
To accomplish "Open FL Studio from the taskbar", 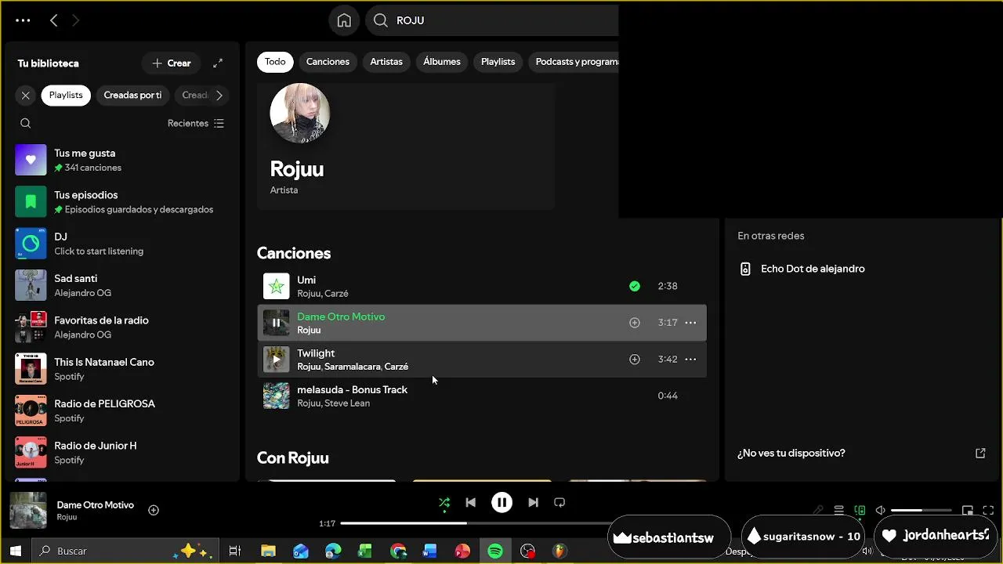I will tap(559, 551).
